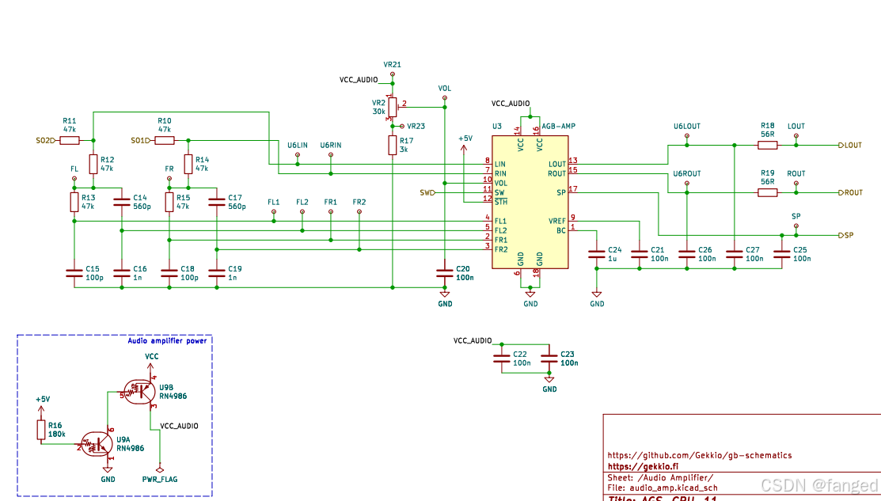Click resistor R14 47k symbol
Viewport: 881px width, 501px height.
point(188,164)
